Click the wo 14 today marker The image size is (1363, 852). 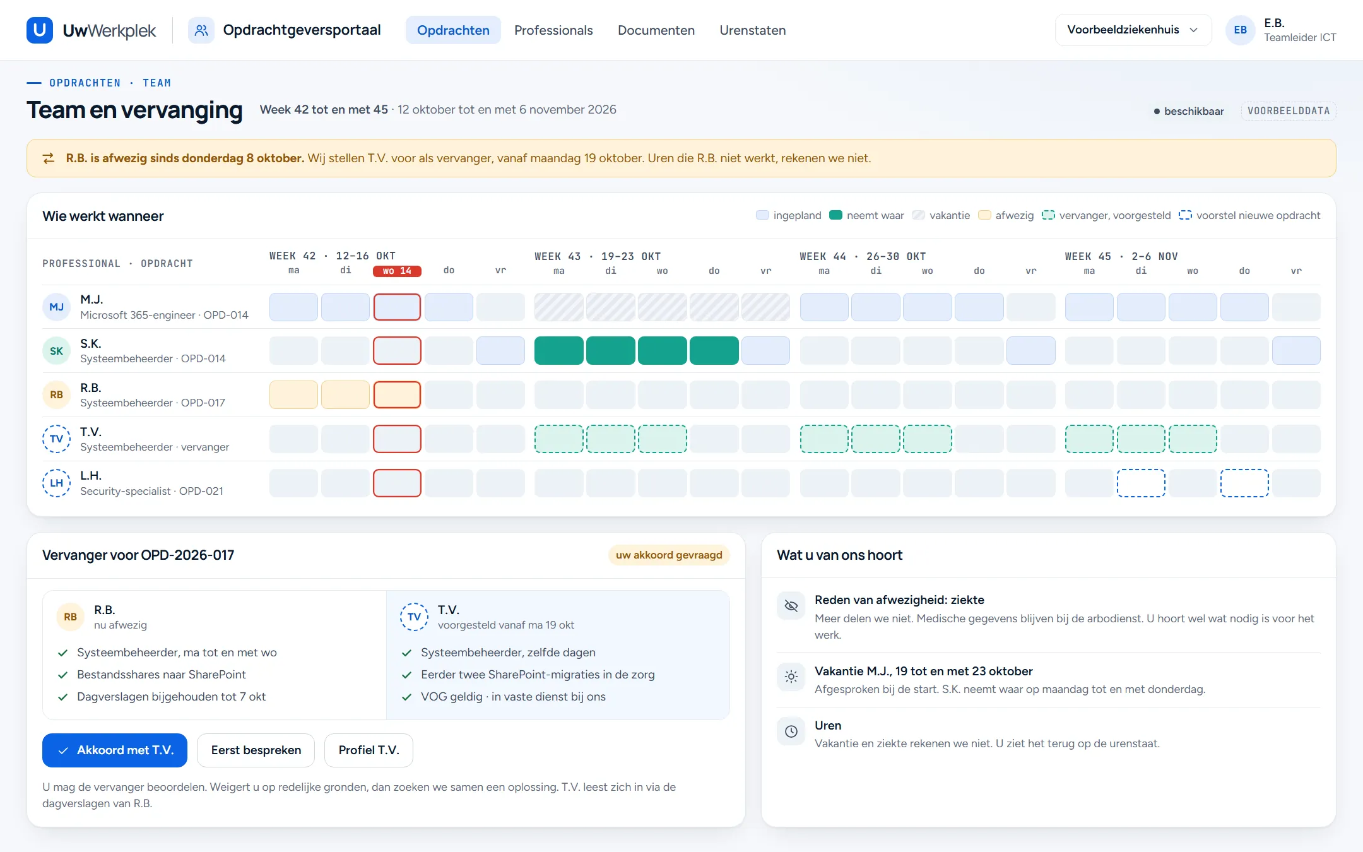click(x=397, y=271)
